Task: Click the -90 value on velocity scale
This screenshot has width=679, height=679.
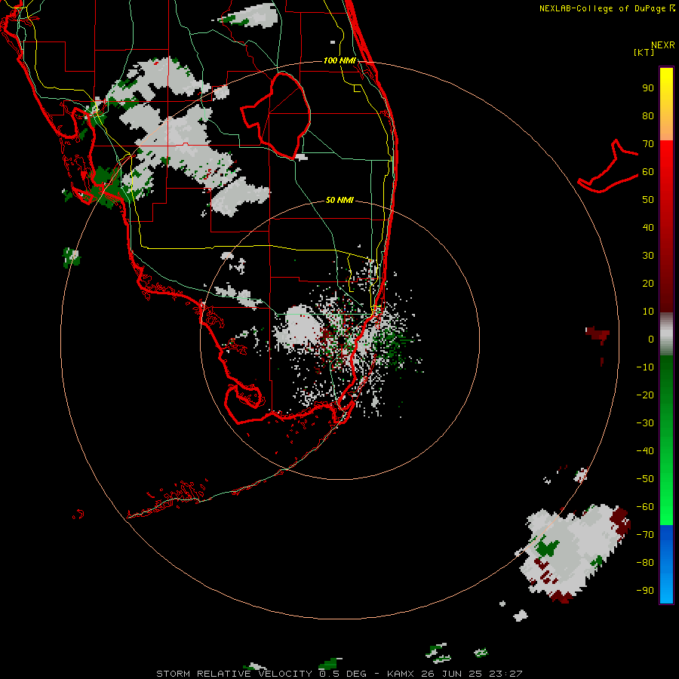Action: [x=645, y=591]
